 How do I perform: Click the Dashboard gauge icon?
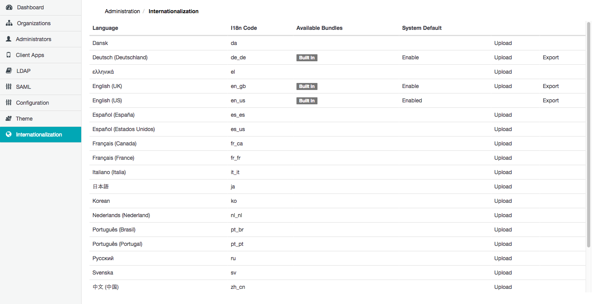click(9, 7)
